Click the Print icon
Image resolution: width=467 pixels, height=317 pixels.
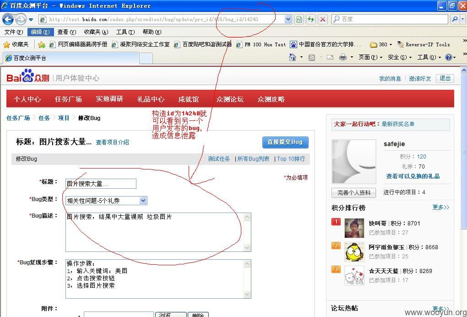tap(343, 57)
